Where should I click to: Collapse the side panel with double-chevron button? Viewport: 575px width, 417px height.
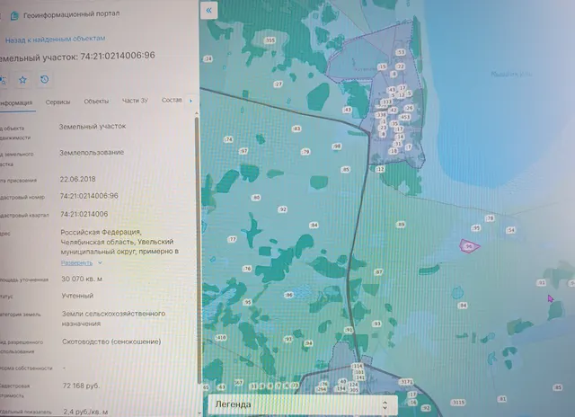(x=209, y=10)
